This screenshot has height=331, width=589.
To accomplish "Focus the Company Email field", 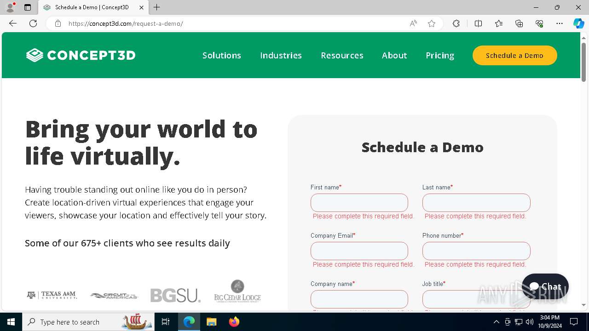I will click(x=359, y=251).
